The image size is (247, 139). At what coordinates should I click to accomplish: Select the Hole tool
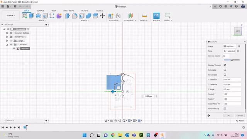point(45,16)
